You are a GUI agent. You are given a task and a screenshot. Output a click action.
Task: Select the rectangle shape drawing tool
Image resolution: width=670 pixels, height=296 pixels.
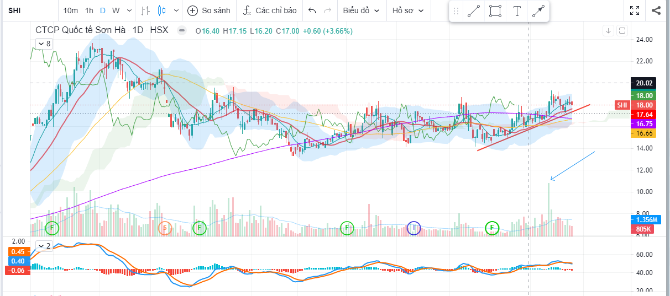coord(495,11)
